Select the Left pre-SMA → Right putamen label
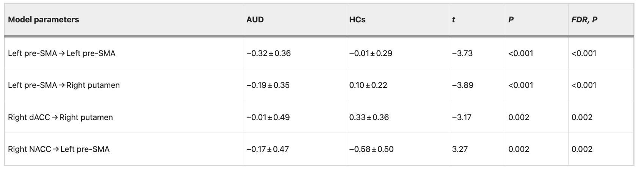 point(64,85)
